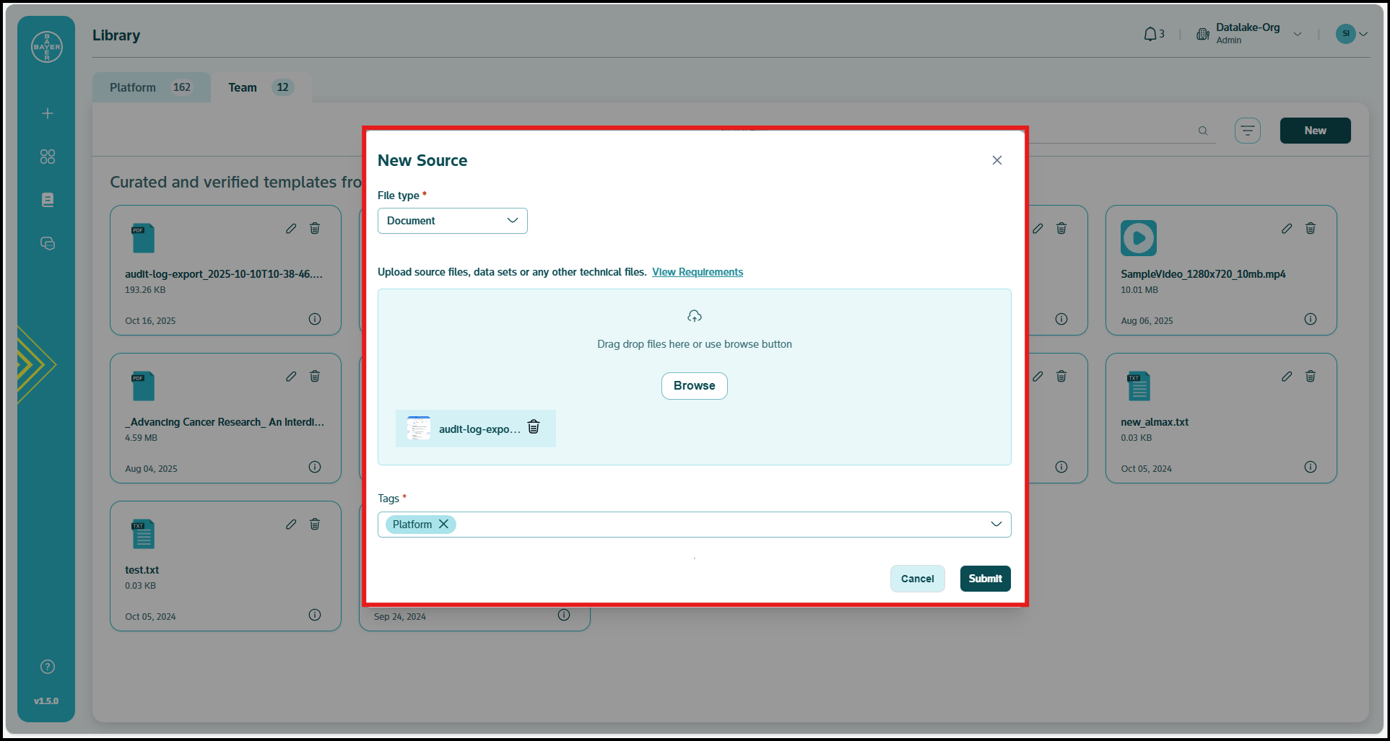Open notifications bell icon
Viewport: 1390px width, 741px height.
1150,34
